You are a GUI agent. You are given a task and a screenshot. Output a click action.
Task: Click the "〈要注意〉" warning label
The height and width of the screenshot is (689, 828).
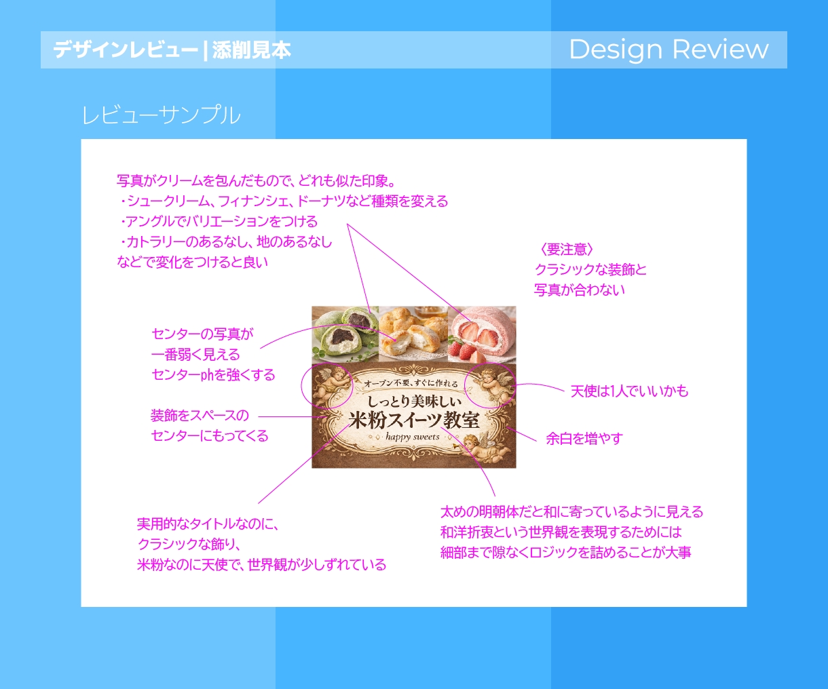[567, 250]
